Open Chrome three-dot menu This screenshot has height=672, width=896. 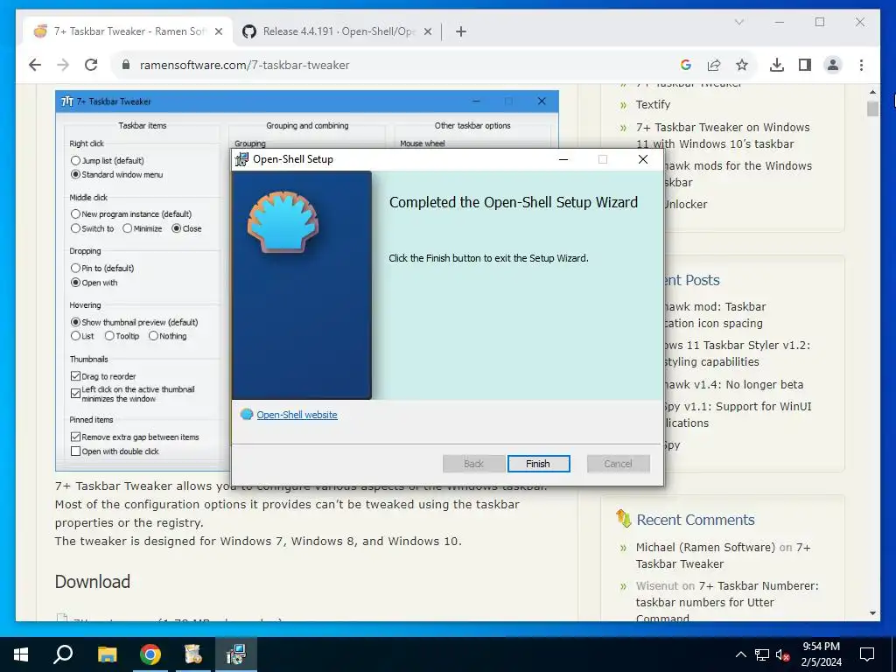[861, 65]
